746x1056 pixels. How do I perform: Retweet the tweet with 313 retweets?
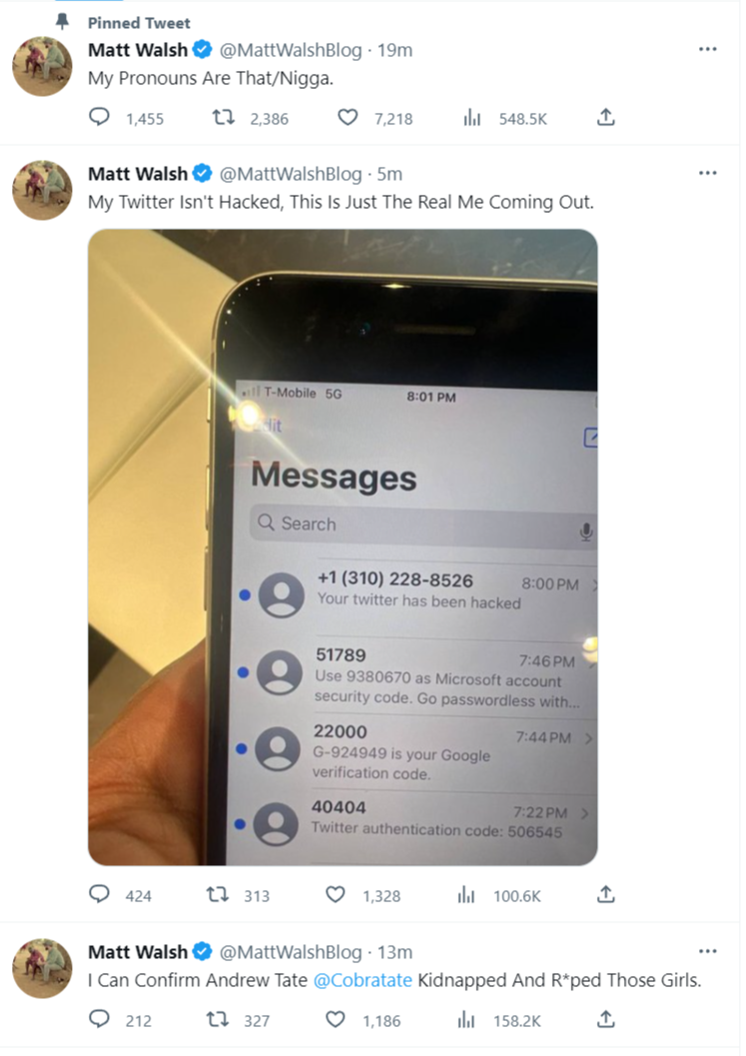tap(217, 894)
